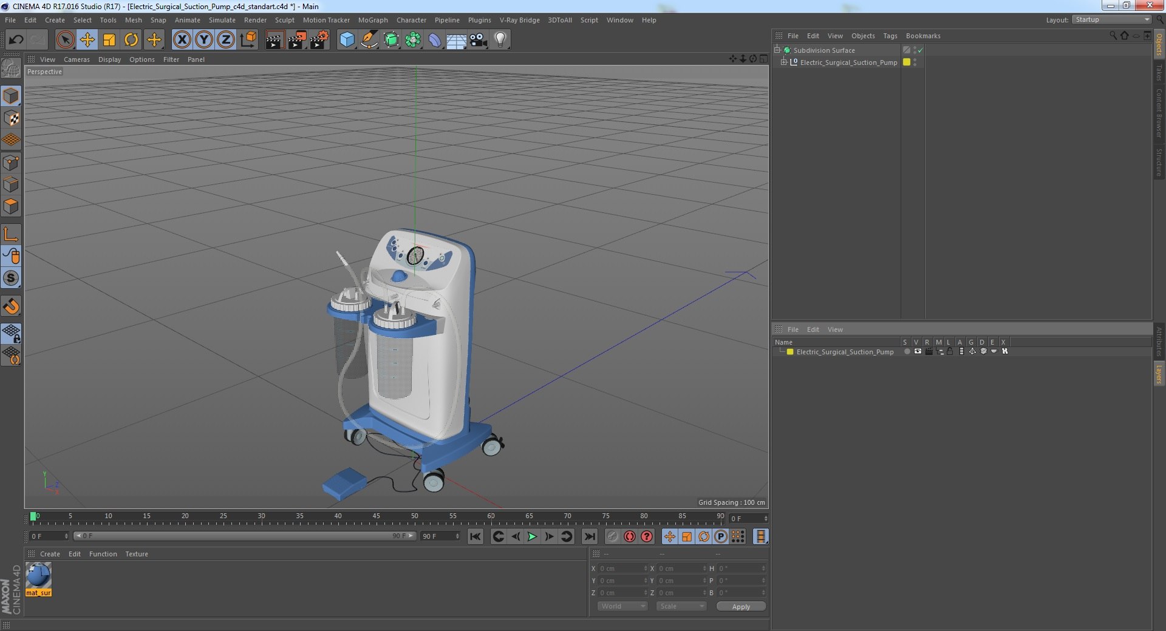Select the mat_sur material thumbnail
1166x631 pixels.
(38, 575)
